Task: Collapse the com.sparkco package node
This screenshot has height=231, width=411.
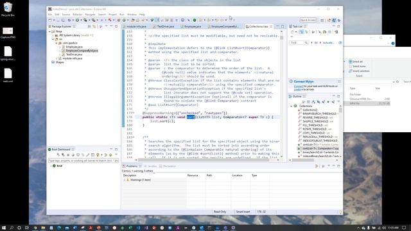Action: tap(56, 43)
